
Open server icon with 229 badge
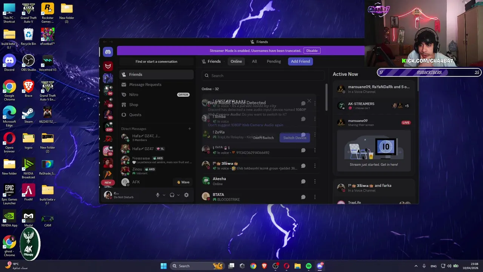pyautogui.click(x=108, y=126)
